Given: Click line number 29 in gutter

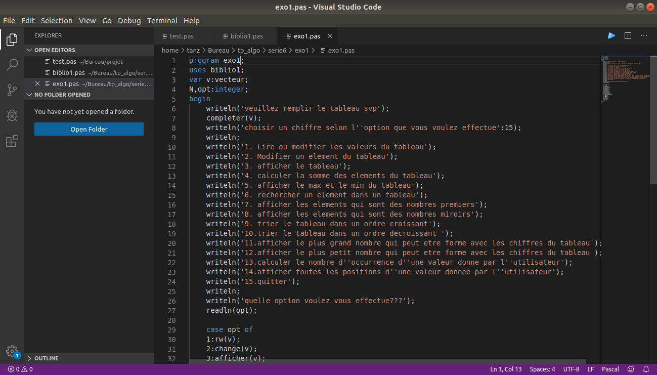Looking at the screenshot, I should tap(171, 329).
